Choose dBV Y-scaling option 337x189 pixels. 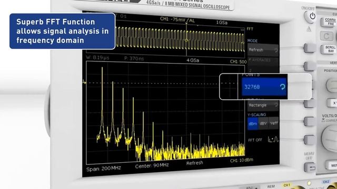coord(263,123)
